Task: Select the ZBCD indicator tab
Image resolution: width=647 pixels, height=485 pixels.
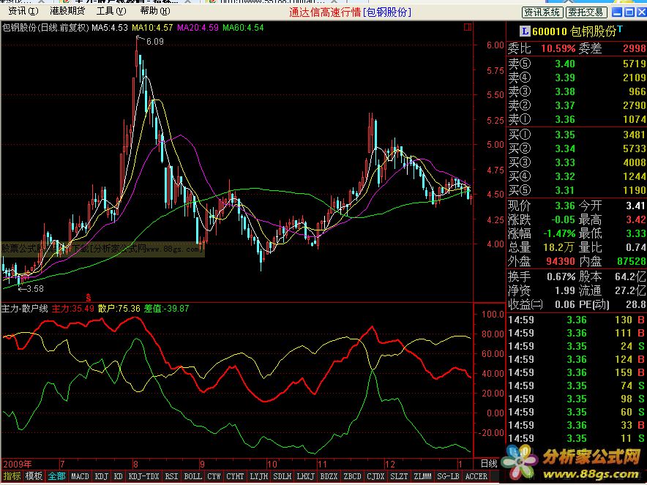Action: pos(352,476)
